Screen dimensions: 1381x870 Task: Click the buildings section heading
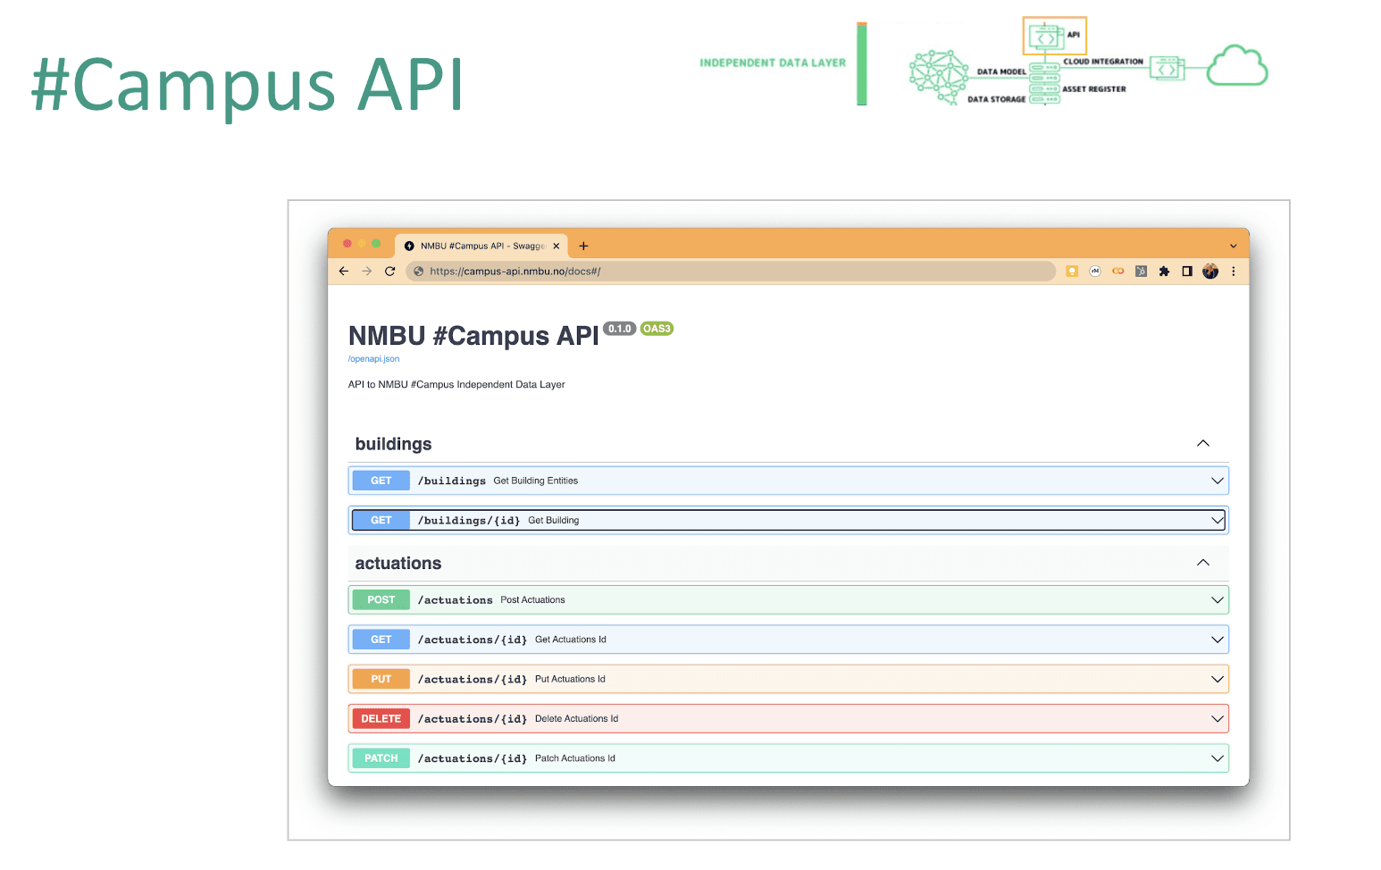pyautogui.click(x=393, y=444)
